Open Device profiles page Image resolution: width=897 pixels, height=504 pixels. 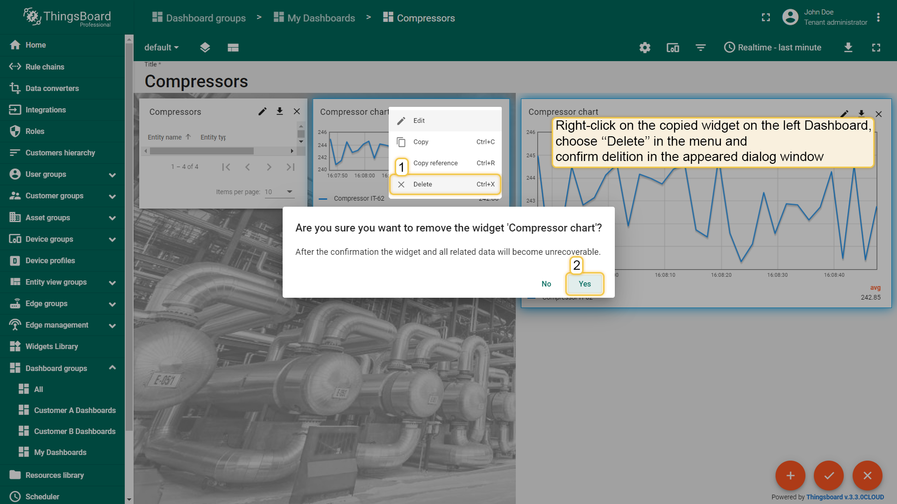(x=62, y=260)
